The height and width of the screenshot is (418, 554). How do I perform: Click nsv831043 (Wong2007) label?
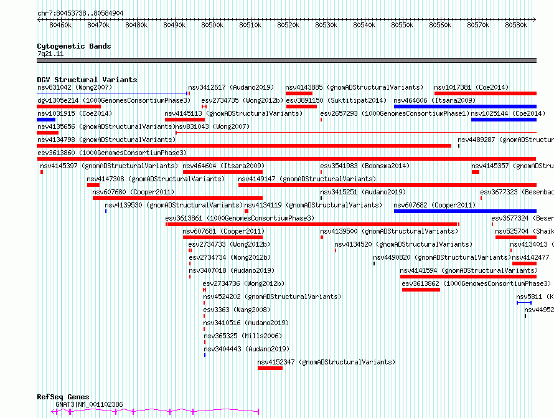[212, 126]
